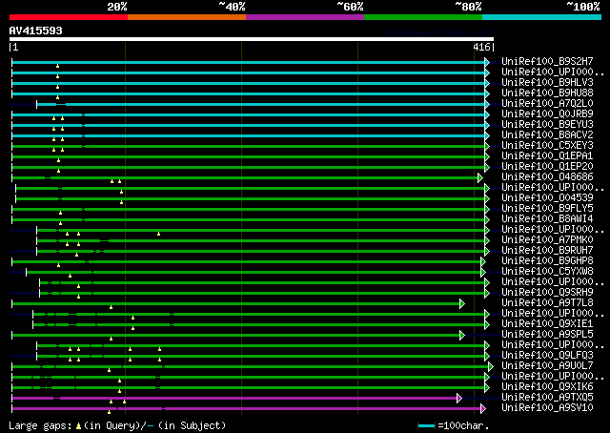
Task: Click the arrowhead ending the A9SPL5 alignment bar
Action: pyautogui.click(x=462, y=335)
